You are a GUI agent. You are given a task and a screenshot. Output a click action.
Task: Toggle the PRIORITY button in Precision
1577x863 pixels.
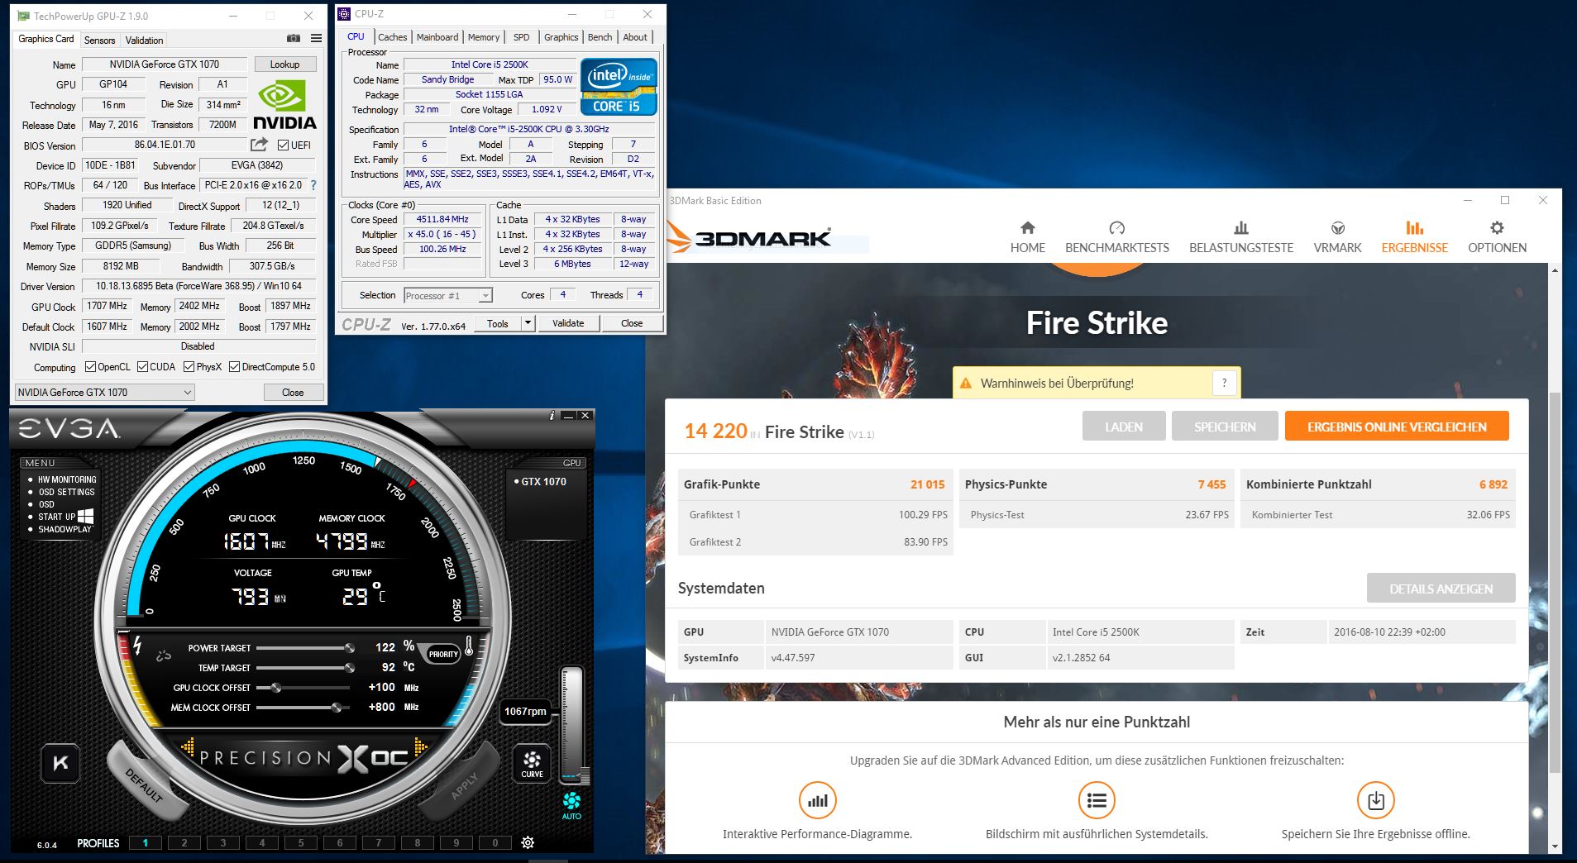point(443,654)
